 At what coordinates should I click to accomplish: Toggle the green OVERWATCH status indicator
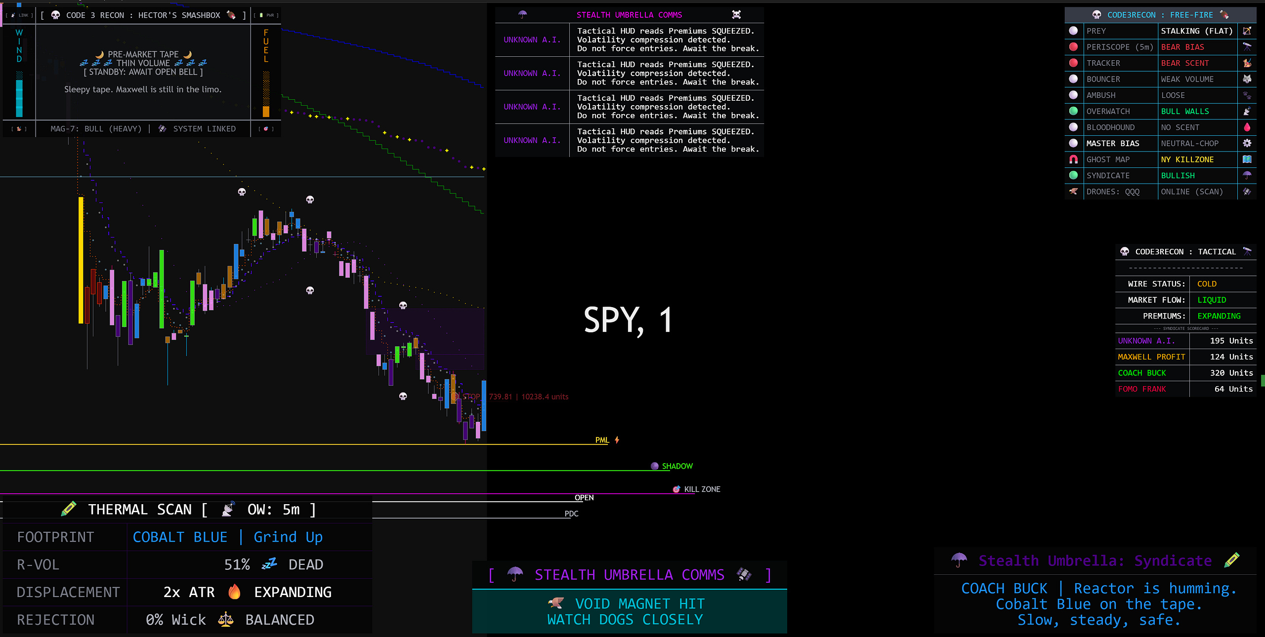tap(1073, 111)
